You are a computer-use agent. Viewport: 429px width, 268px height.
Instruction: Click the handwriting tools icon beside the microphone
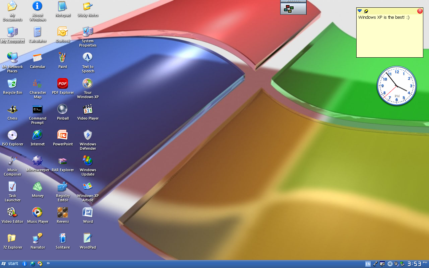382,264
